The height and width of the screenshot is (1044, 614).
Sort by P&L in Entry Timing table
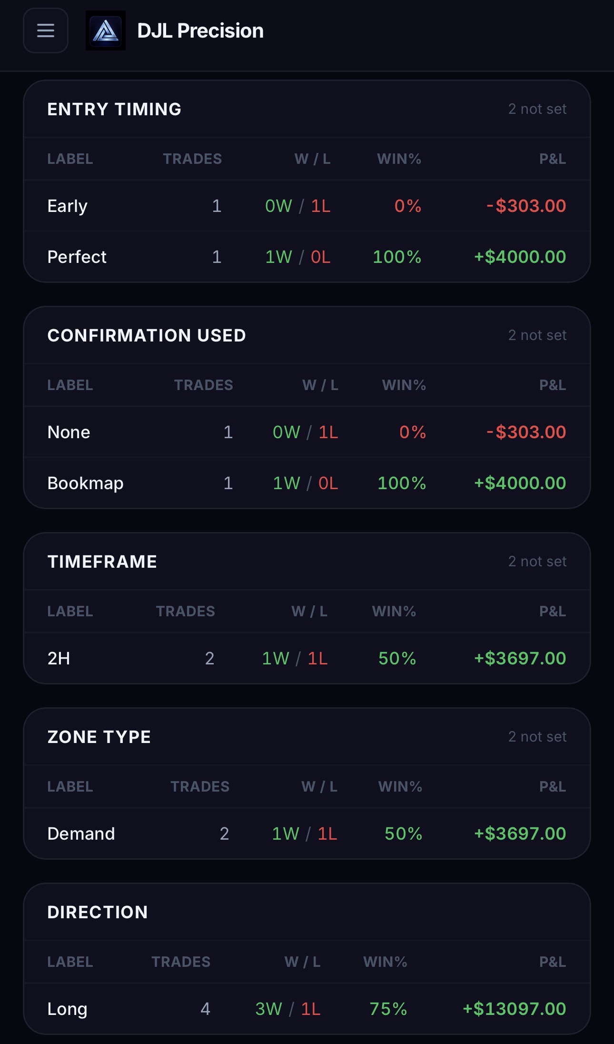click(x=552, y=159)
